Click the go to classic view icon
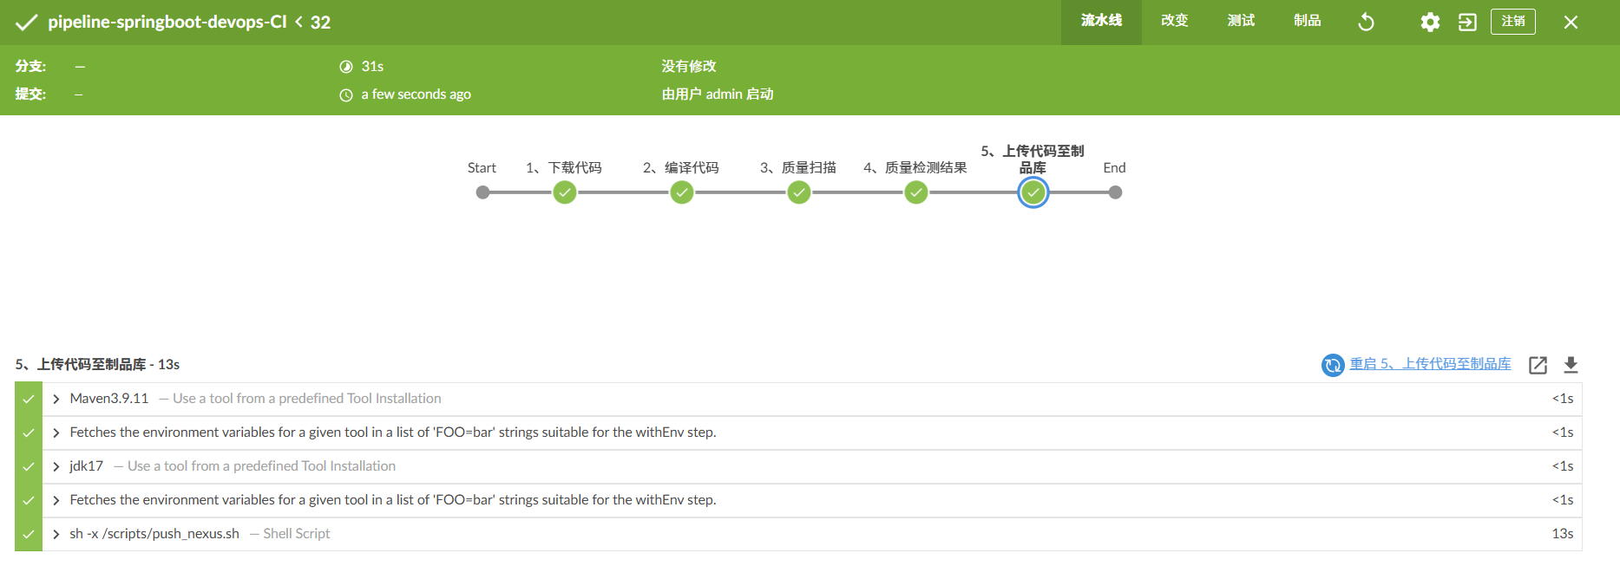 [1467, 22]
